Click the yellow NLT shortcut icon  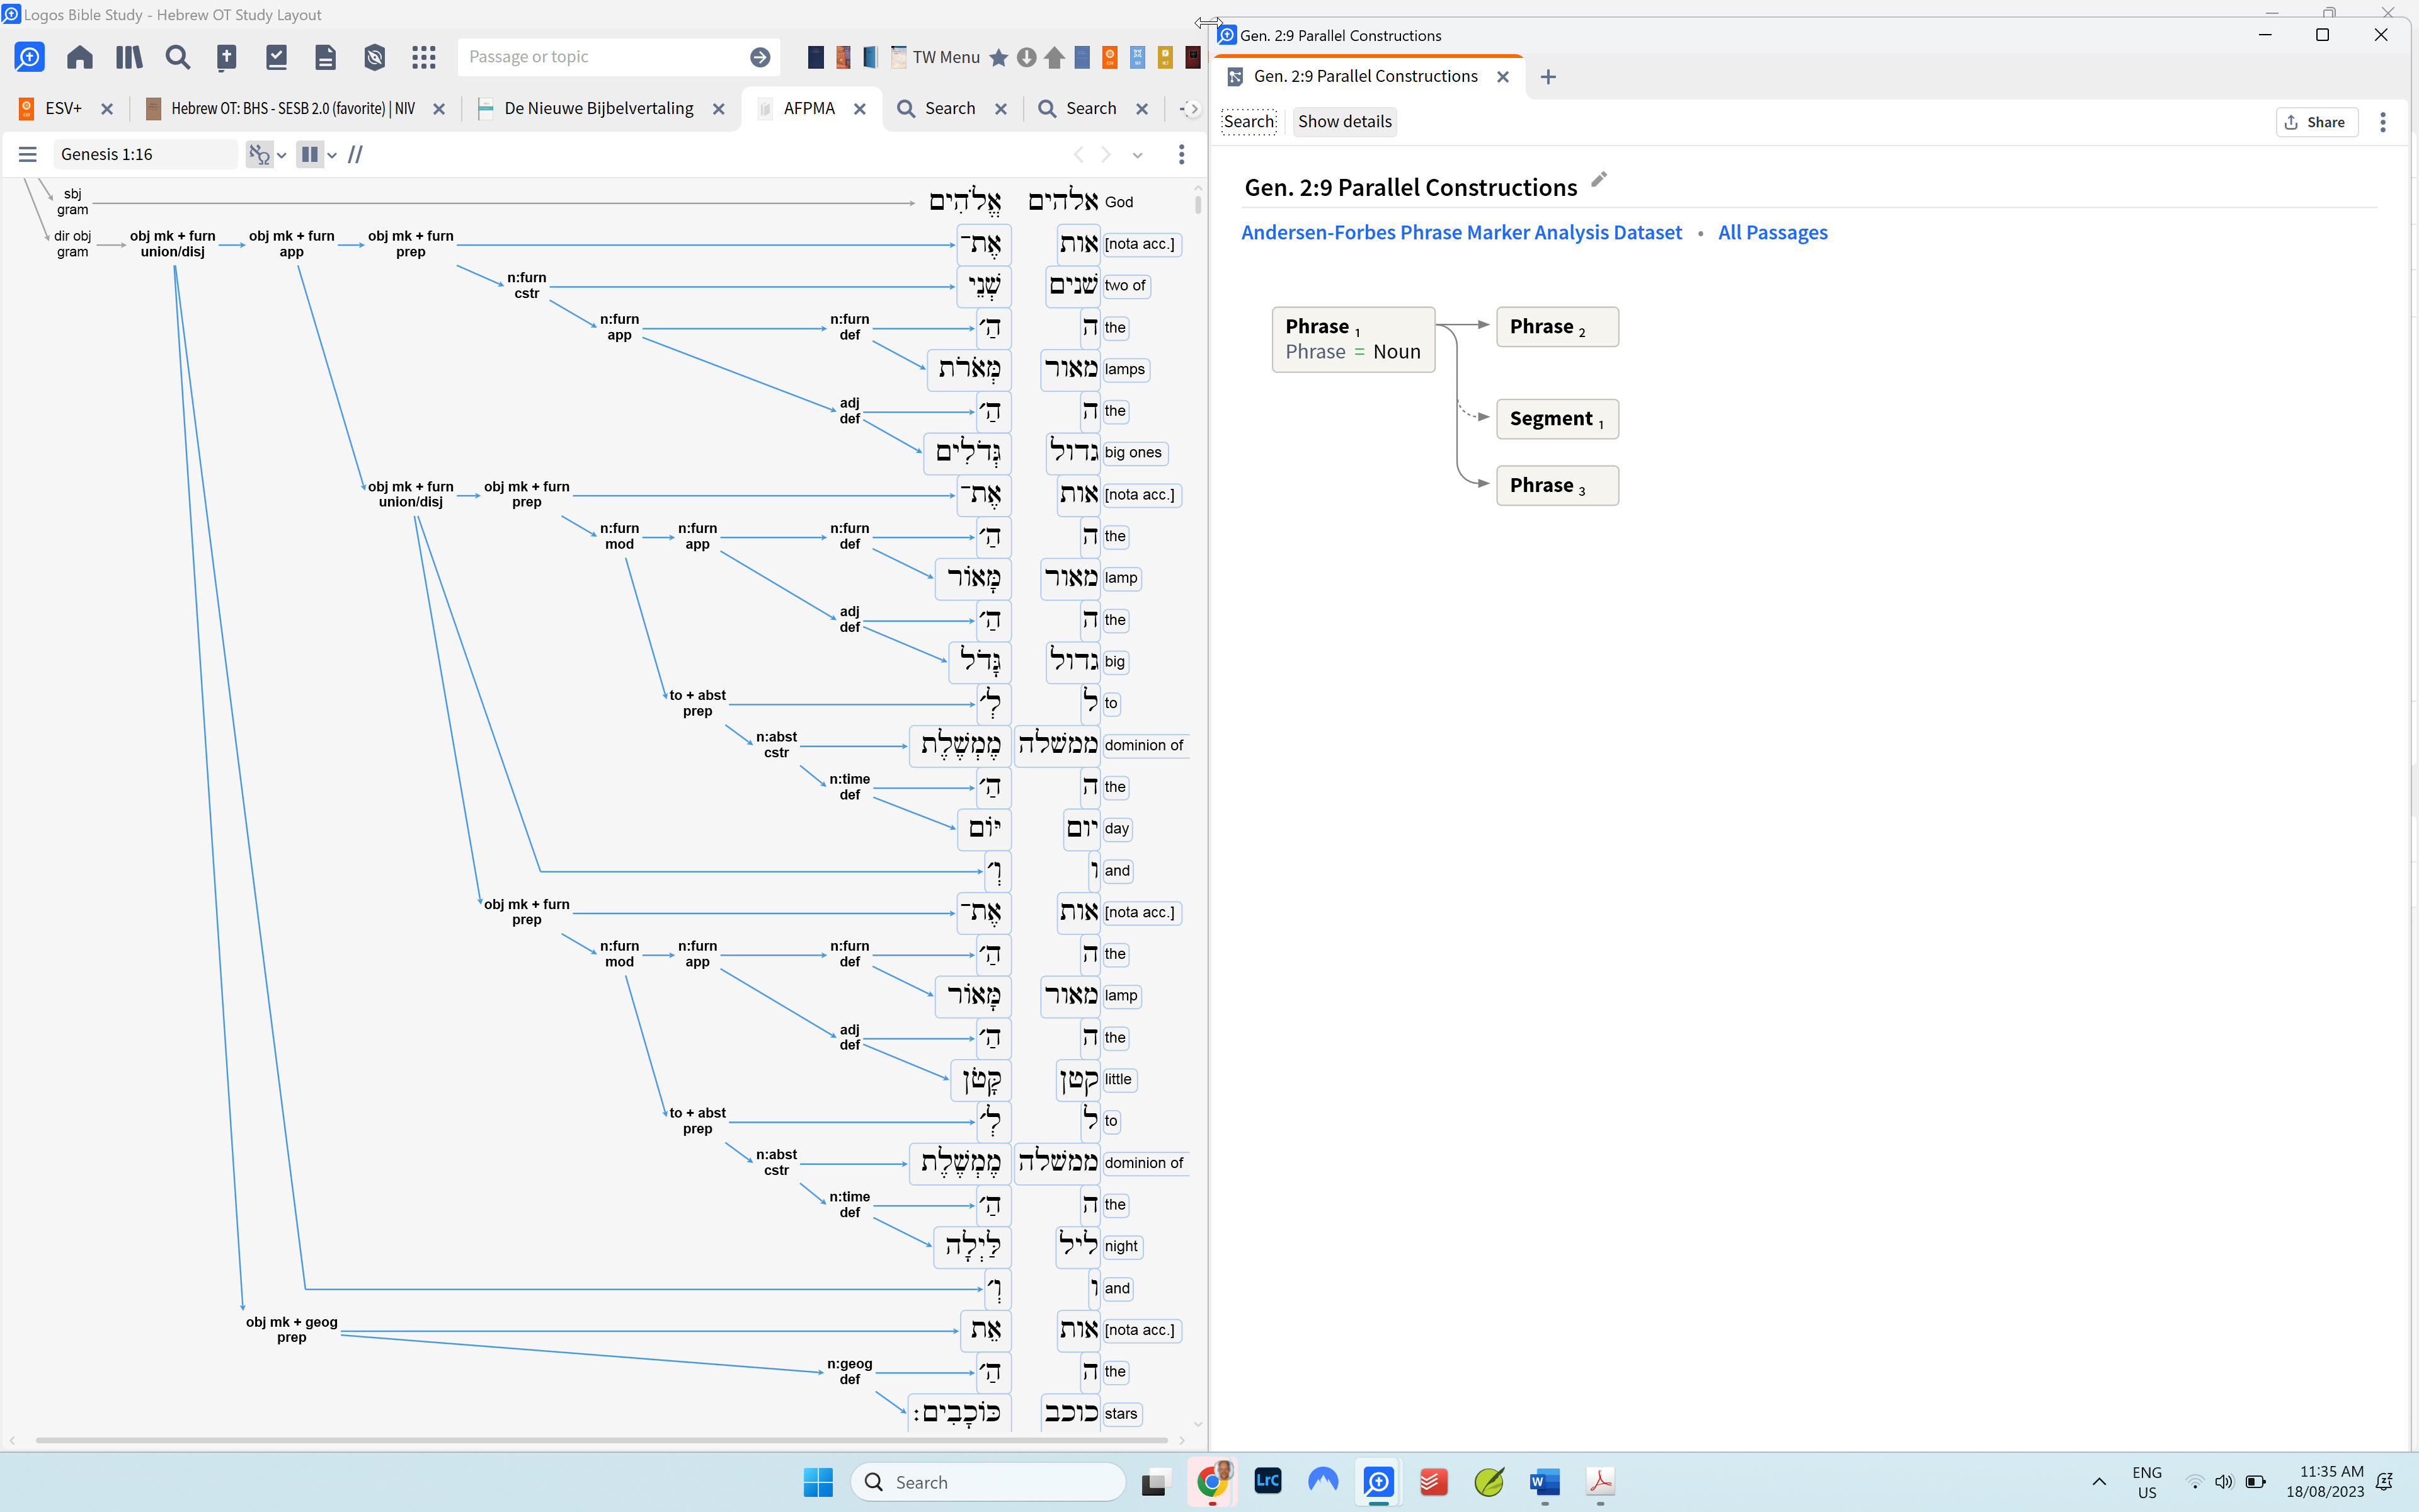click(1165, 57)
